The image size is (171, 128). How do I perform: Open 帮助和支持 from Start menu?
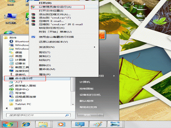pyautogui.click(x=88, y=107)
